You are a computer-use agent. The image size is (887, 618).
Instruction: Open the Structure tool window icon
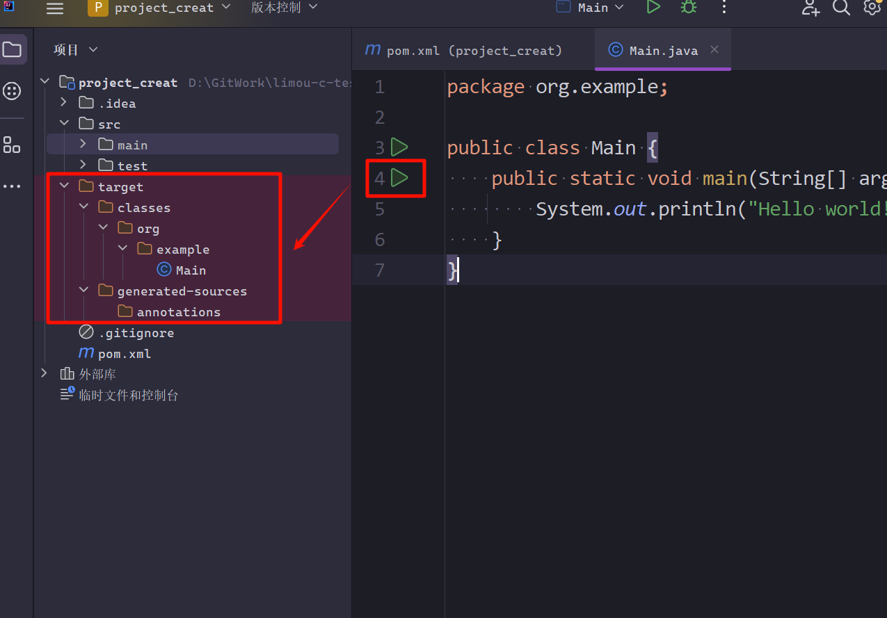click(x=12, y=145)
